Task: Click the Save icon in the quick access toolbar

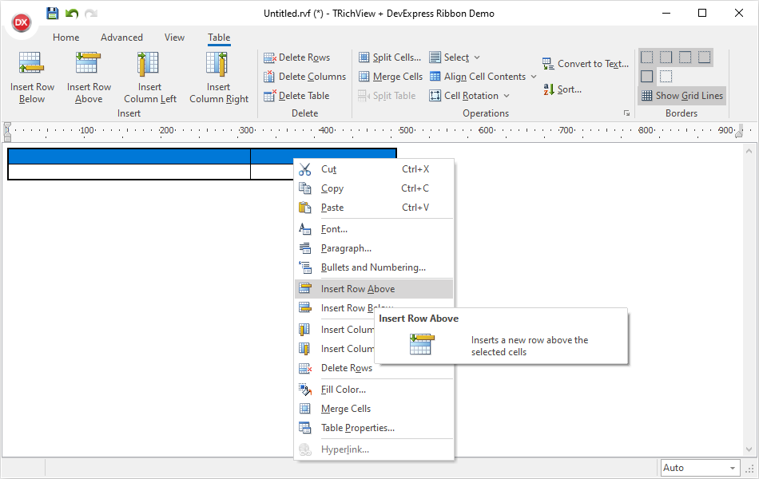Action: (52, 13)
